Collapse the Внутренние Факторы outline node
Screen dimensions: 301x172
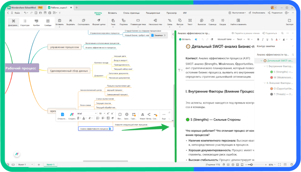tap(264, 66)
